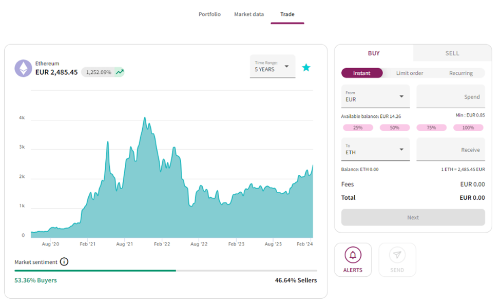The image size is (500, 307).
Task: Expand the To ETH currency dropdown
Action: [x=375, y=150]
